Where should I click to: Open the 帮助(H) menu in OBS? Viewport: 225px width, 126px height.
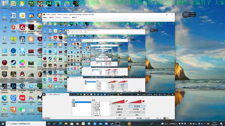pyautogui.click(x=74, y=17)
